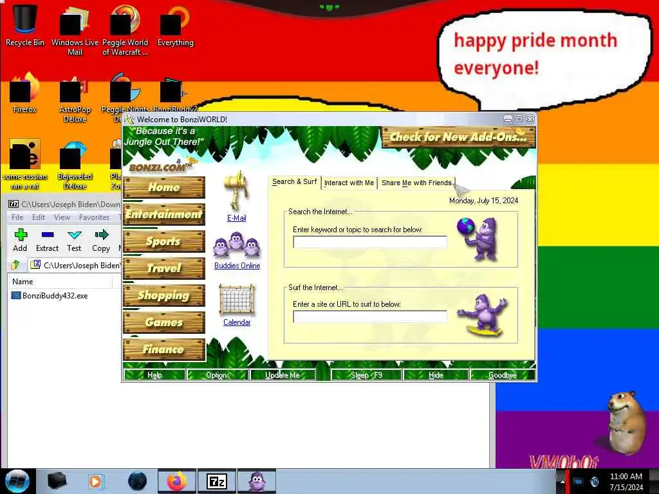The width and height of the screenshot is (659, 494).
Task: Open the View menu in 7-Zip
Action: tap(62, 217)
